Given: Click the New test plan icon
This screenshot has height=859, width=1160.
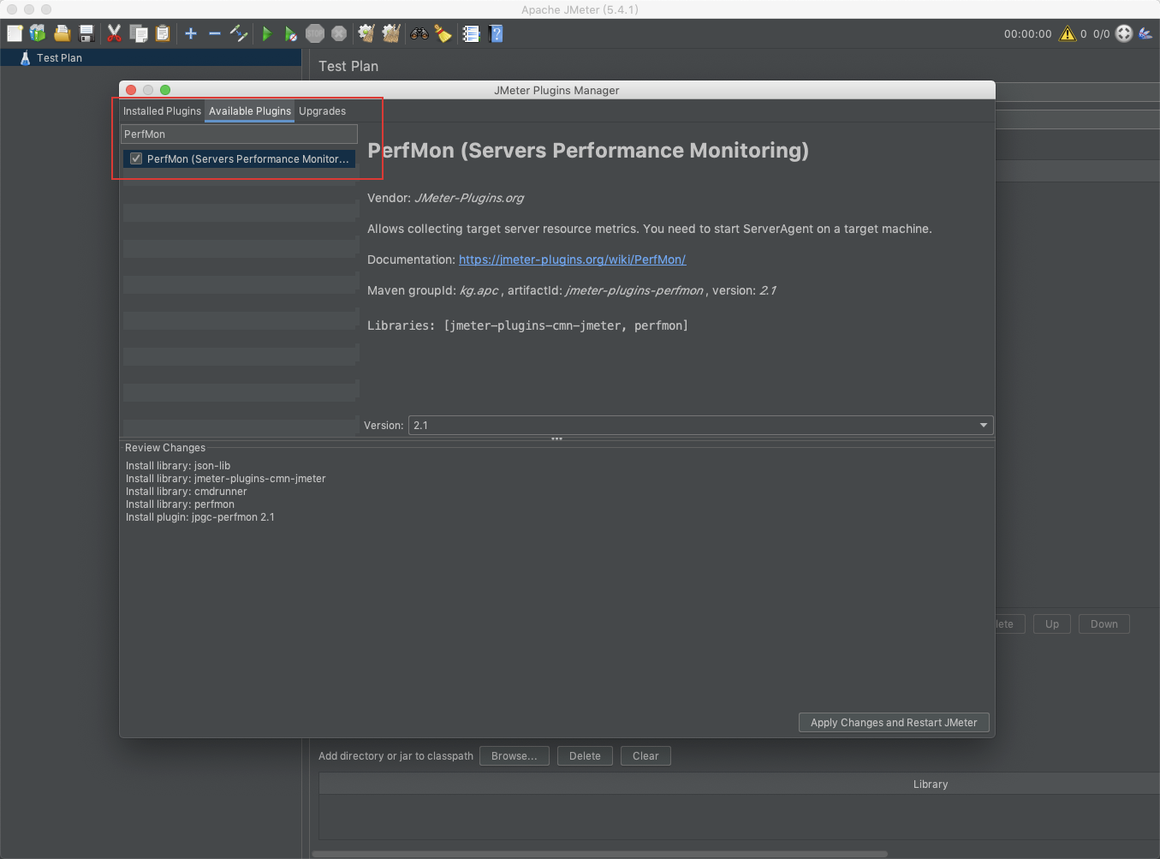Looking at the screenshot, I should (x=15, y=33).
